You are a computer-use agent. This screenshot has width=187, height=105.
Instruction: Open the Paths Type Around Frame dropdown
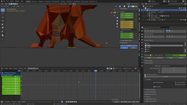(x=174, y=66)
